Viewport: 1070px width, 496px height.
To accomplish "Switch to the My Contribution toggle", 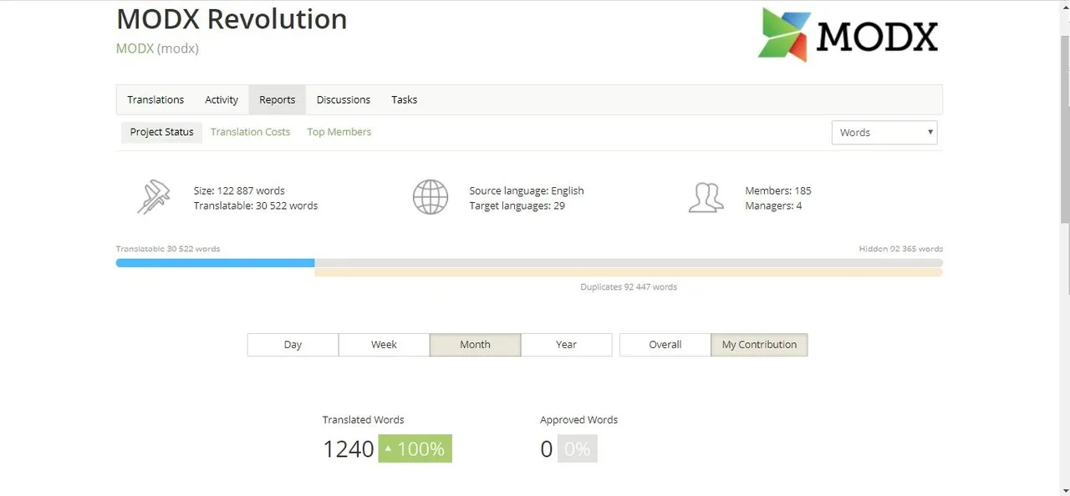I will [x=759, y=345].
